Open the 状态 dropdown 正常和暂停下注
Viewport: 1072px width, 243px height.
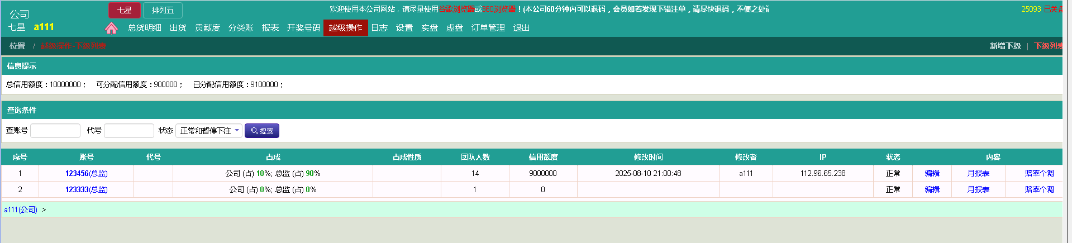(209, 131)
